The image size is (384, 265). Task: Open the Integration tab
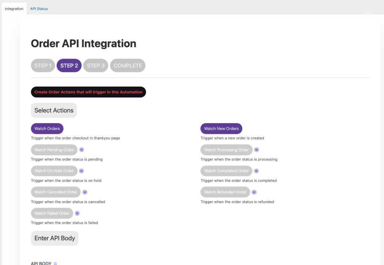point(14,9)
